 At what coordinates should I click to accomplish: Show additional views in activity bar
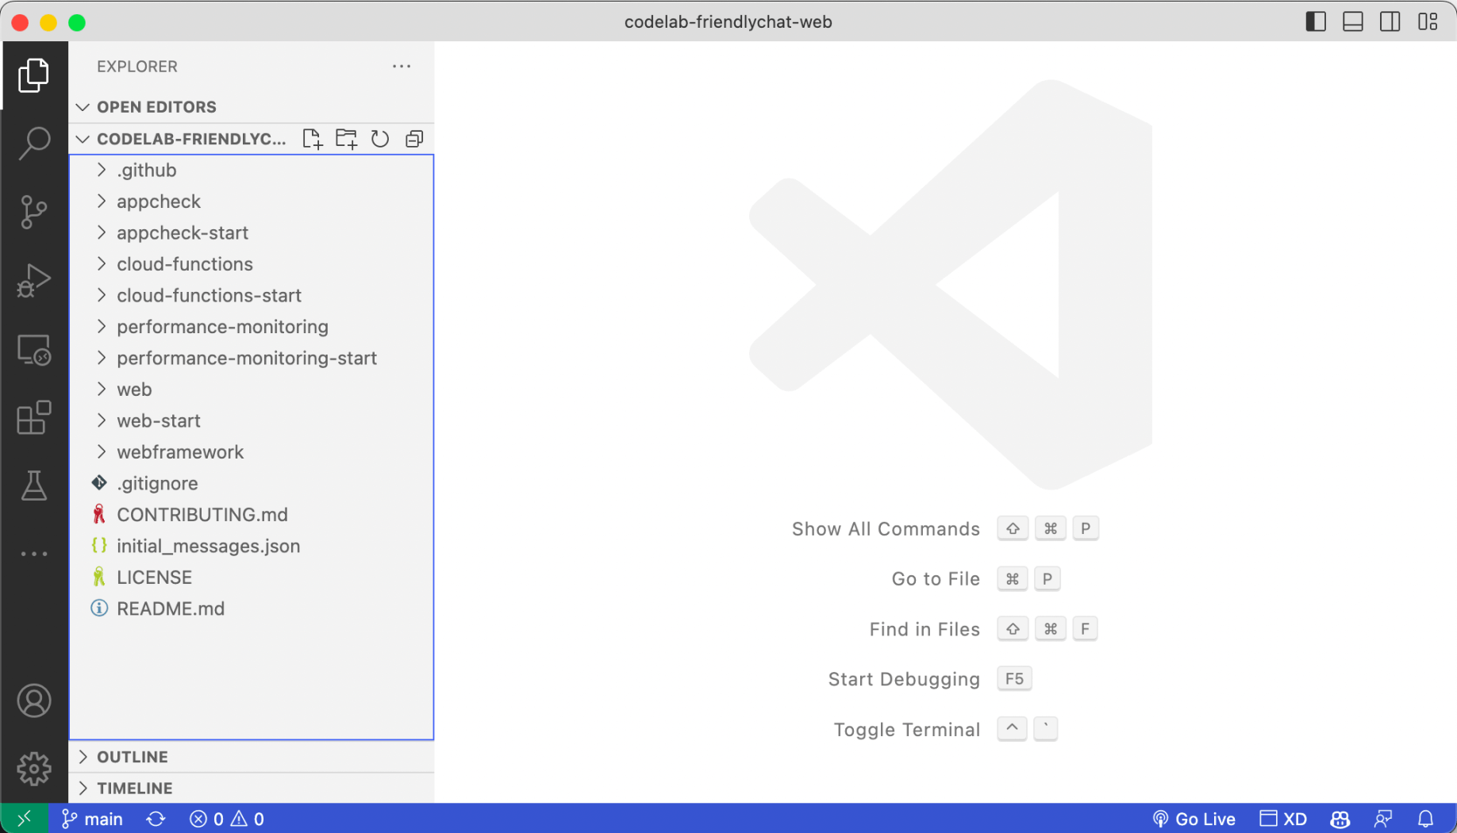(33, 554)
